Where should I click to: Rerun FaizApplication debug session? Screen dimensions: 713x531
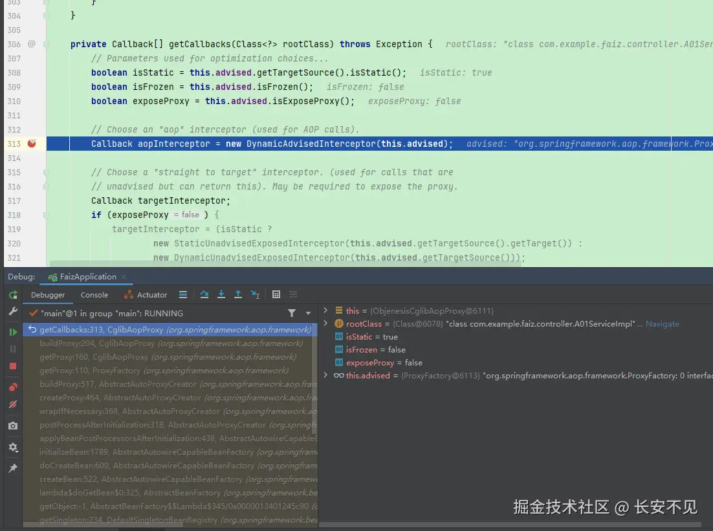point(13,294)
